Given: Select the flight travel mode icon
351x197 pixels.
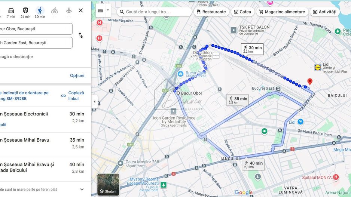Looking at the screenshot, I should 69,10.
